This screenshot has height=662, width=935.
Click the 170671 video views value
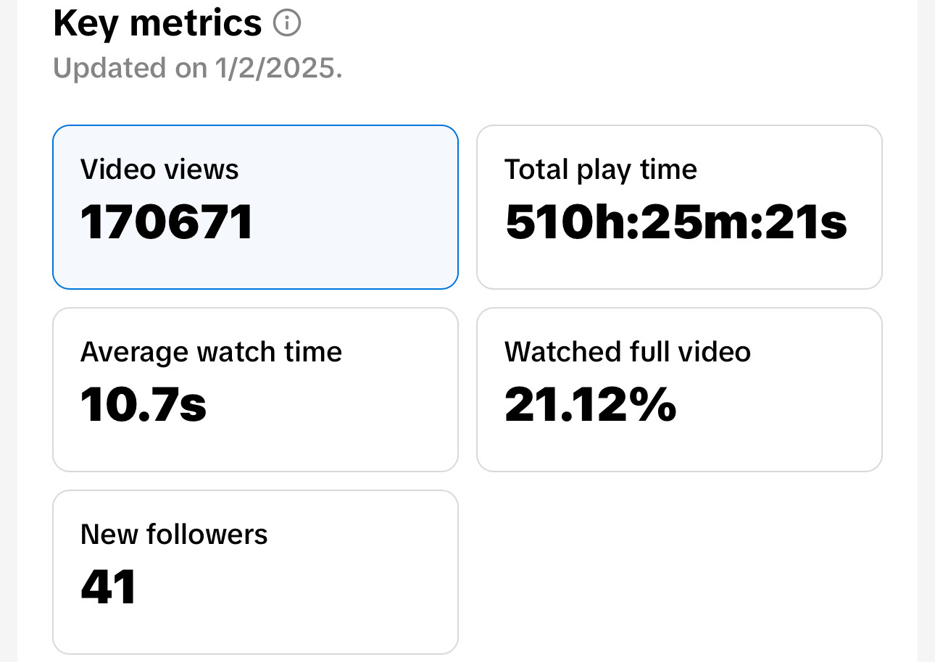click(x=167, y=222)
